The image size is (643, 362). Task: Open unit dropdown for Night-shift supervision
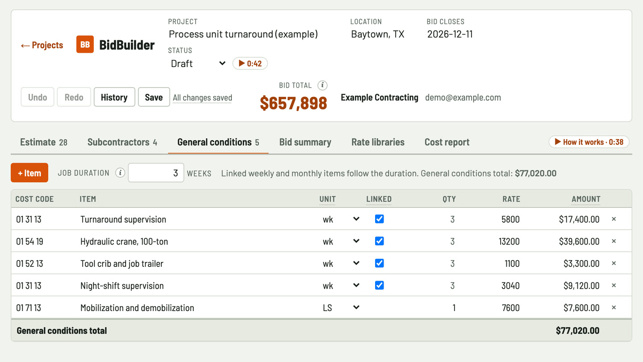click(x=341, y=286)
